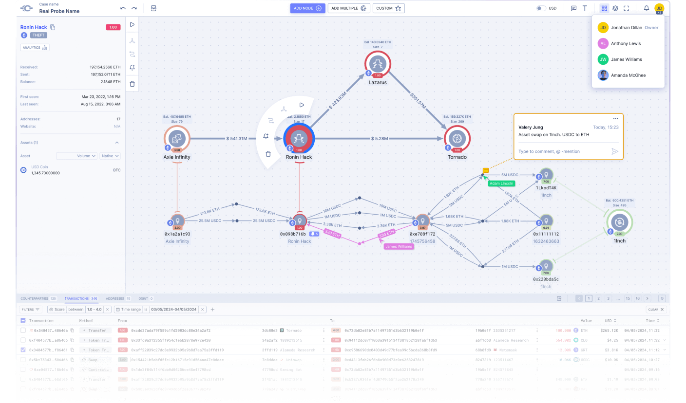Image resolution: width=686 pixels, height=403 pixels.
Task: Select James Williams in user list
Action: (628, 59)
